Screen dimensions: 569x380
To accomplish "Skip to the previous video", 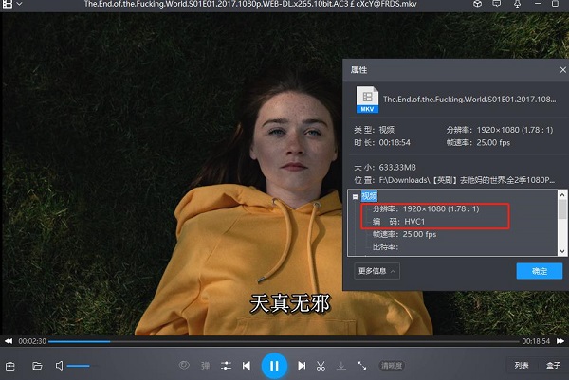I will (247, 366).
